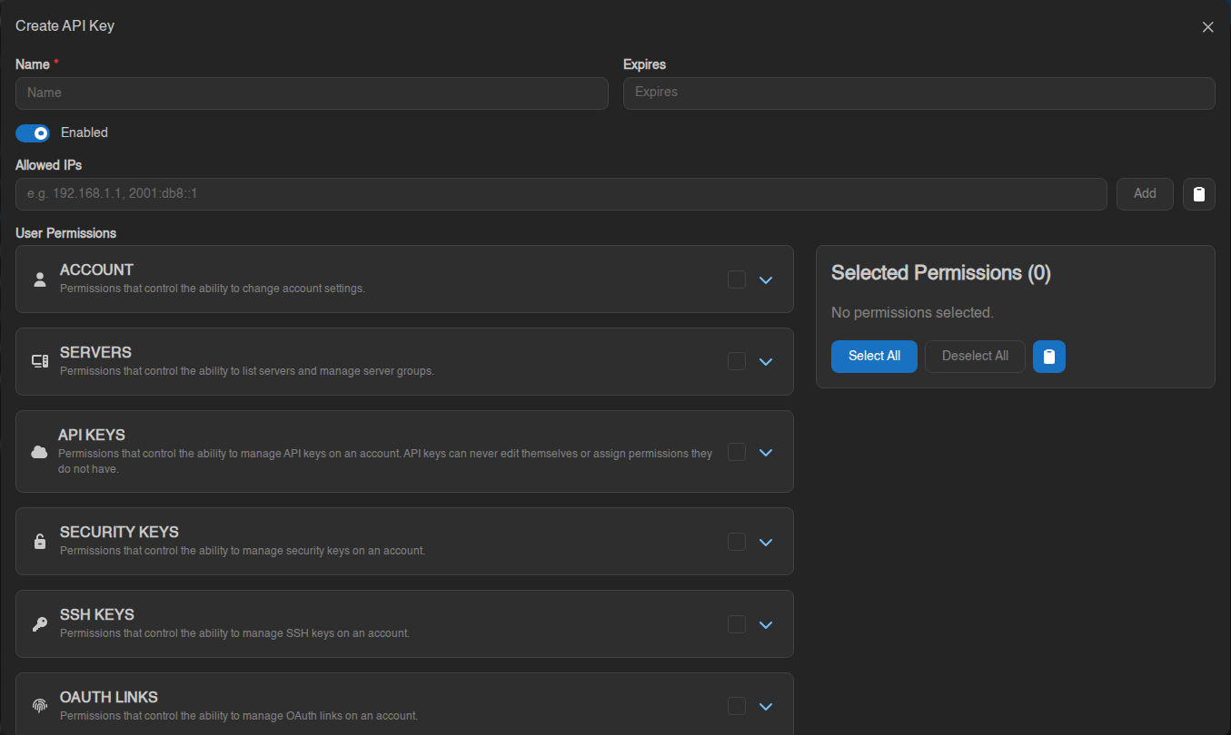Close the Create API Key dialog
Screen dimensions: 1231x735
(1207, 27)
